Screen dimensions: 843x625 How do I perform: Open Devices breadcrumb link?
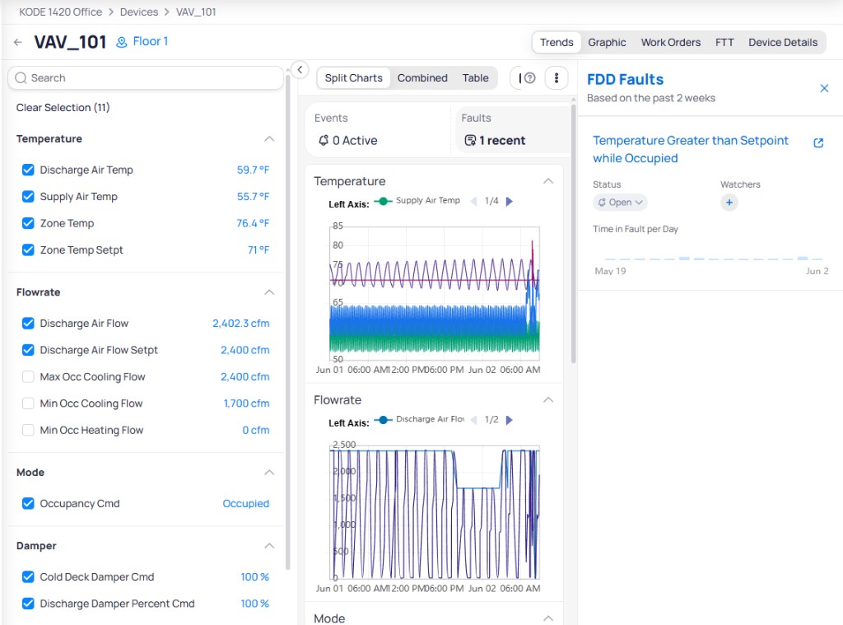[x=138, y=12]
